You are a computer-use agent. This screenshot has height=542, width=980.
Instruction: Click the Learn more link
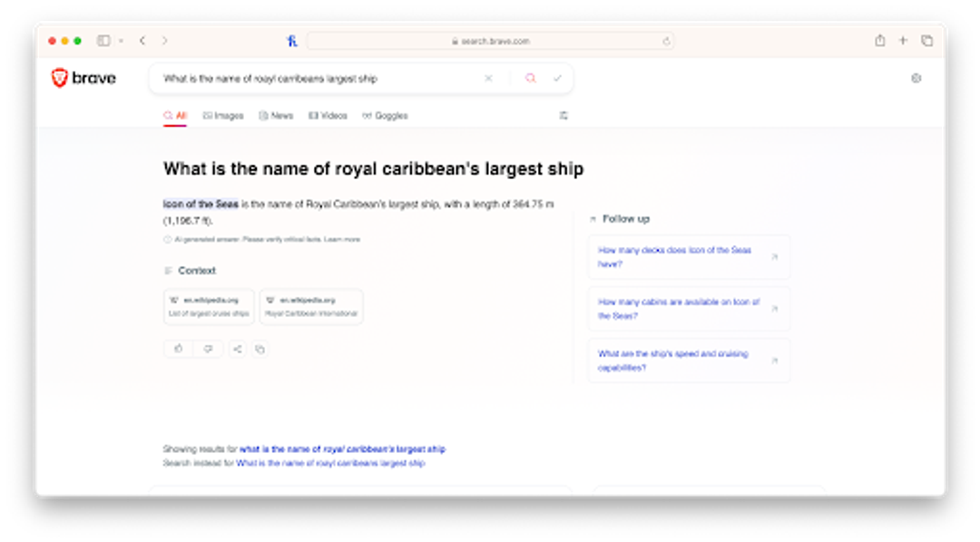pos(342,240)
